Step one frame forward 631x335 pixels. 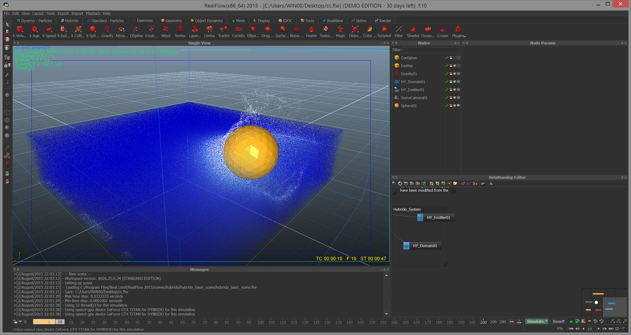pyautogui.click(x=605, y=328)
